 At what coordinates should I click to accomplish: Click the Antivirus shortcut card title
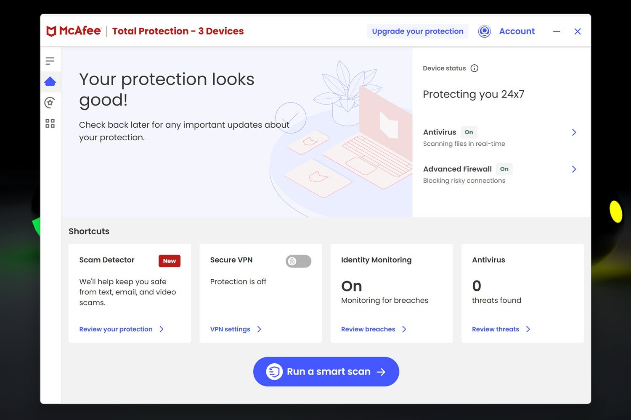(x=488, y=260)
